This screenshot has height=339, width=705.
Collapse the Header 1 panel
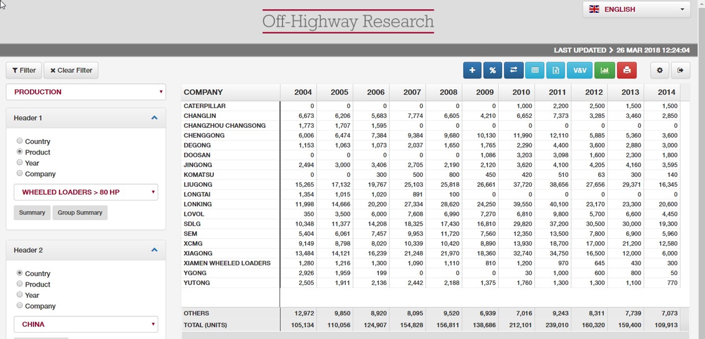(x=154, y=118)
